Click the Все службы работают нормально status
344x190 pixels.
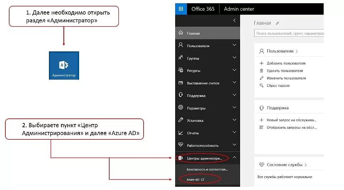(285, 177)
